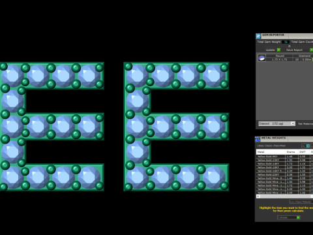This screenshot has width=313, height=235.
Task: Click the Gem Reporter panel icon
Action: pos(258,36)
